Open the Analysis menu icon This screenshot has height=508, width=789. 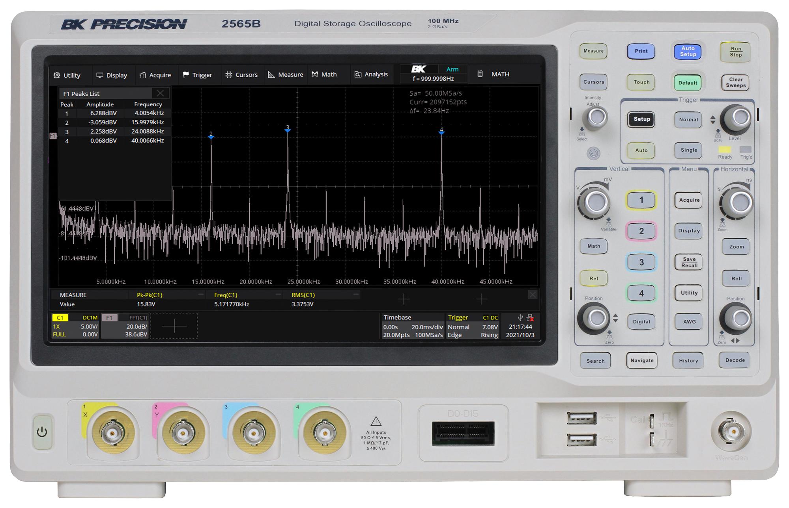(358, 74)
